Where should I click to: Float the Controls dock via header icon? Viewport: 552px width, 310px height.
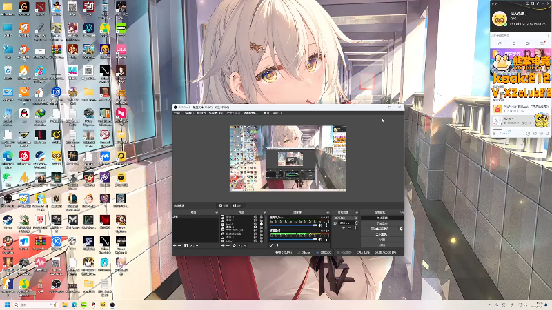click(402, 212)
